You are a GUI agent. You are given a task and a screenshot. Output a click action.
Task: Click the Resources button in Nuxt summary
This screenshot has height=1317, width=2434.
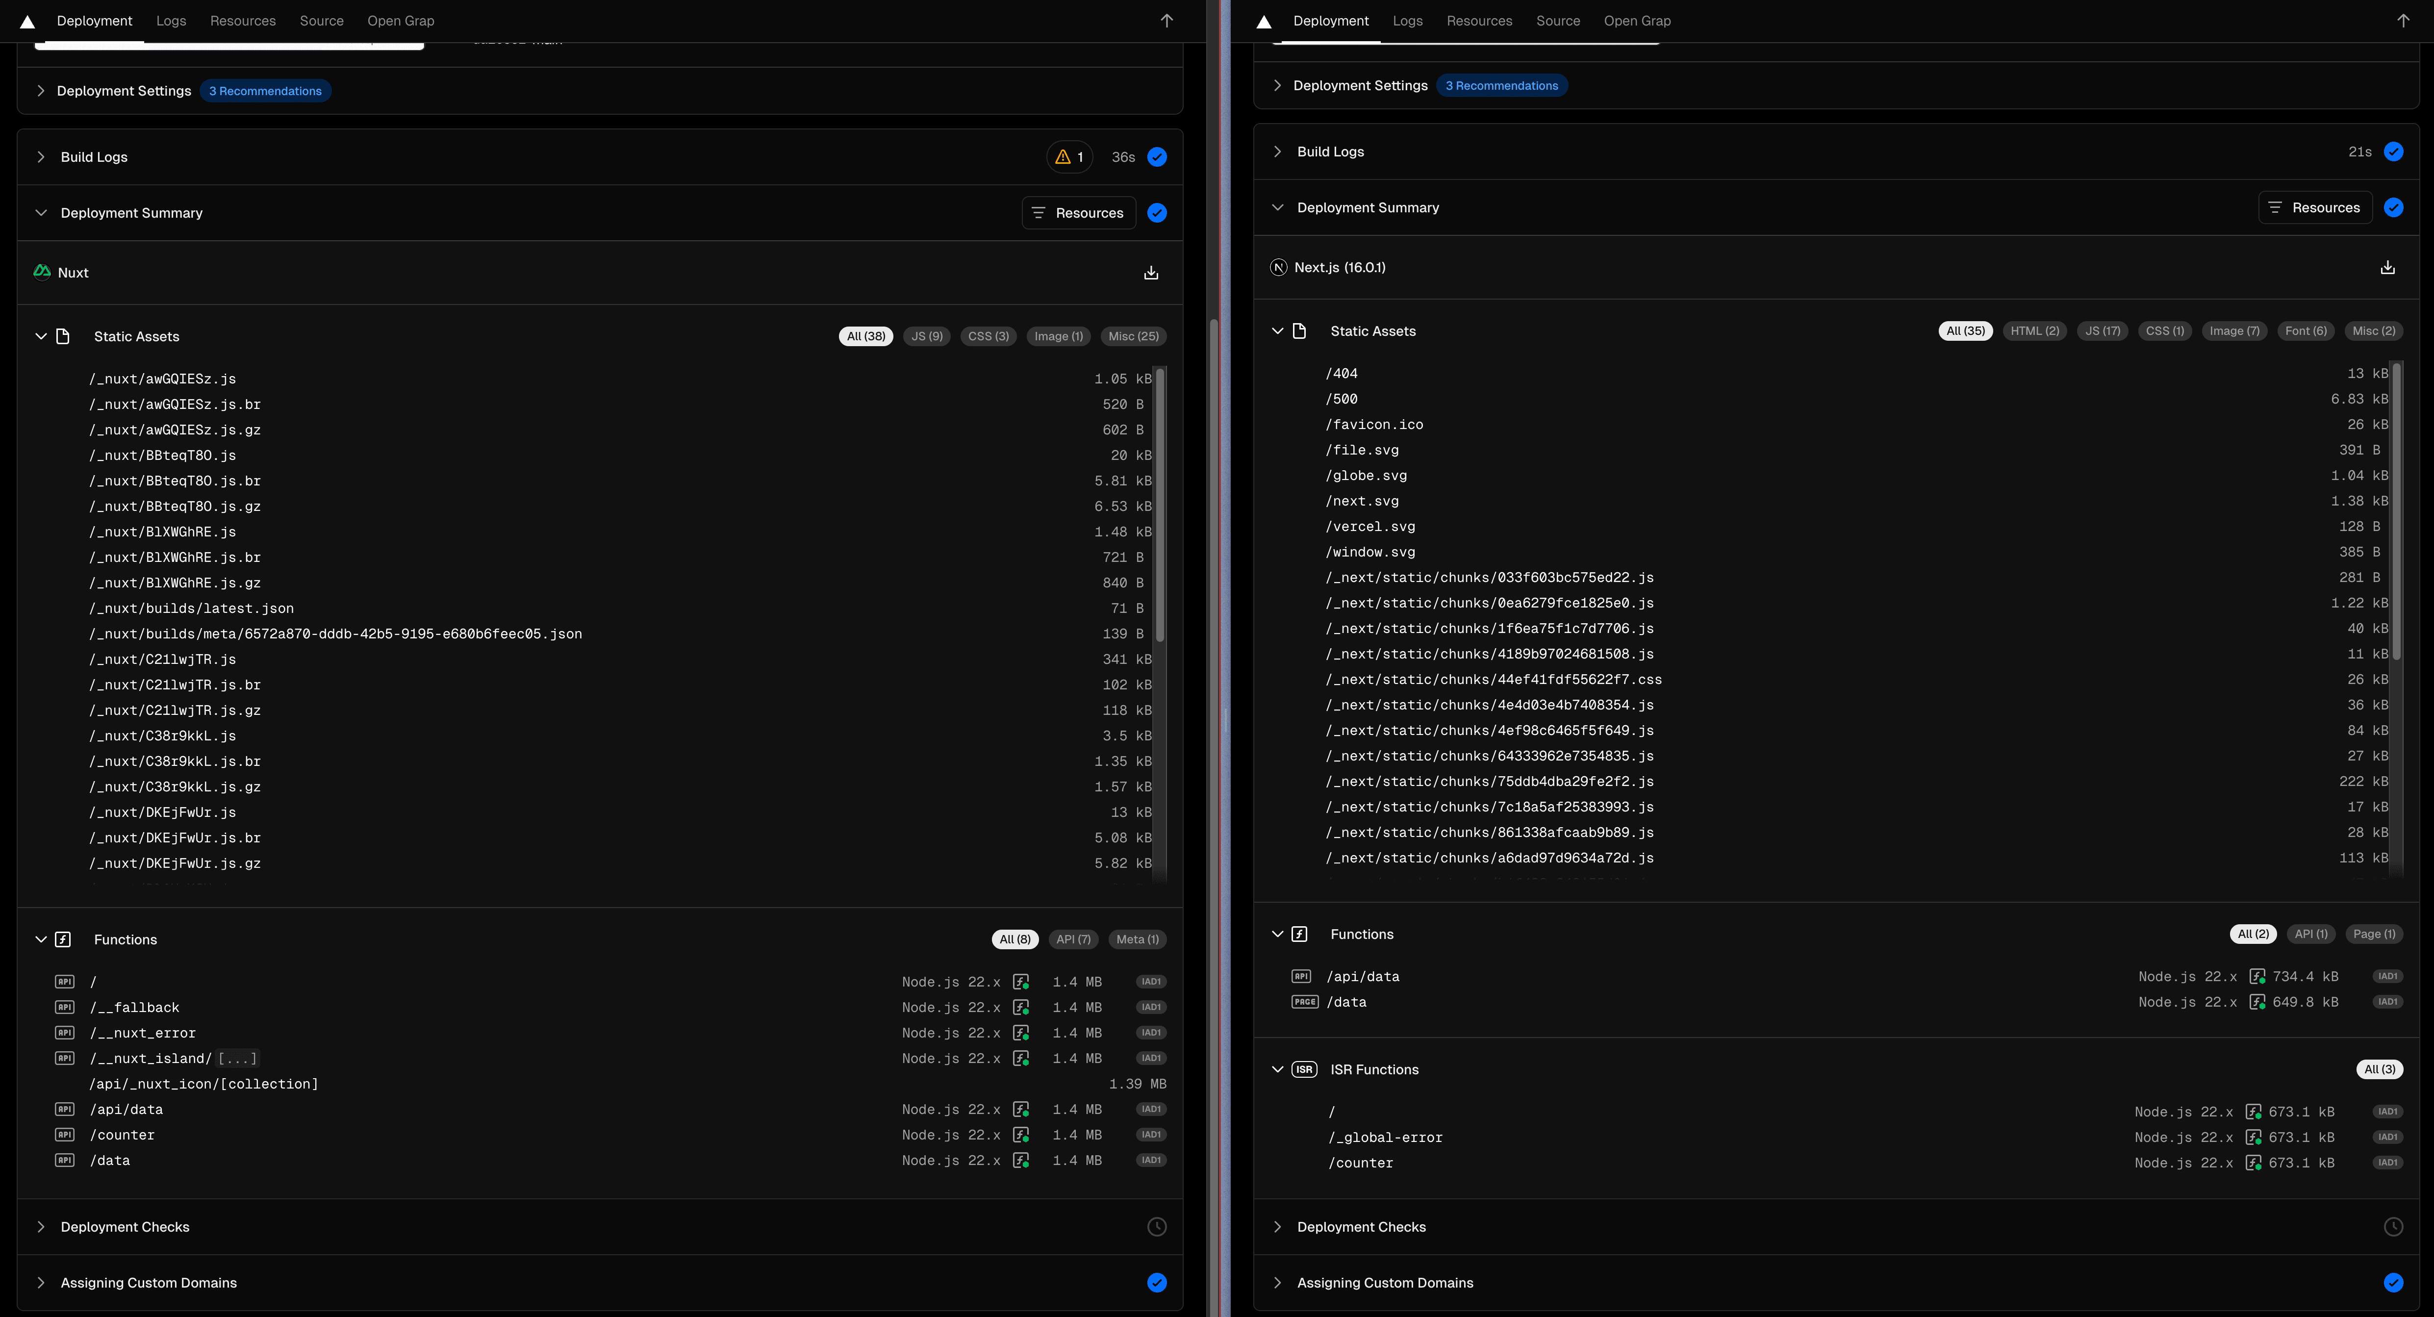[1078, 213]
